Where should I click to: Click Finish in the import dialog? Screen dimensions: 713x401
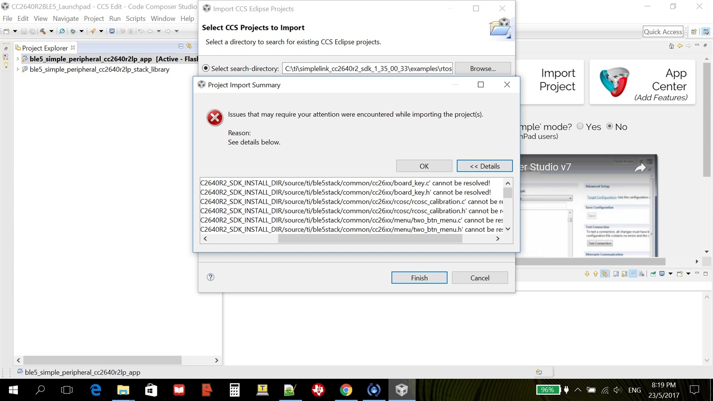419,278
